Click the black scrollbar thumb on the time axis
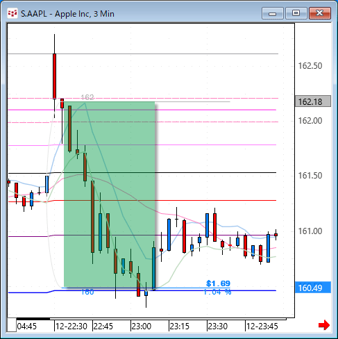 33,319
